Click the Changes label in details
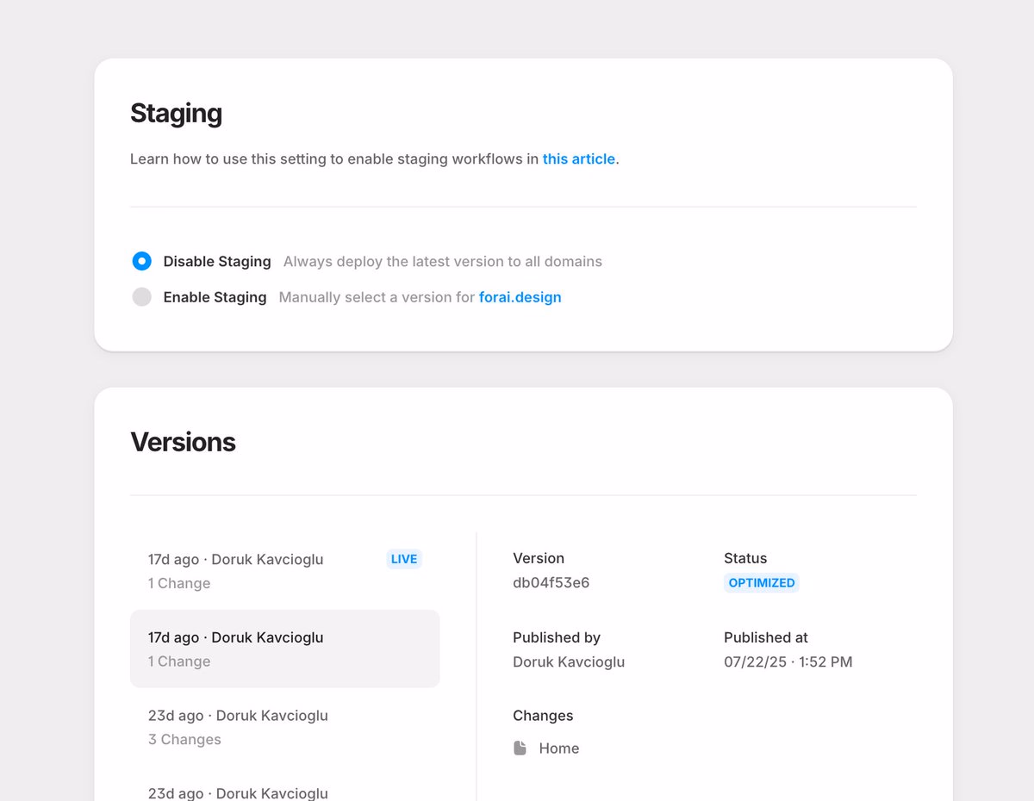The width and height of the screenshot is (1034, 801). tap(543, 716)
